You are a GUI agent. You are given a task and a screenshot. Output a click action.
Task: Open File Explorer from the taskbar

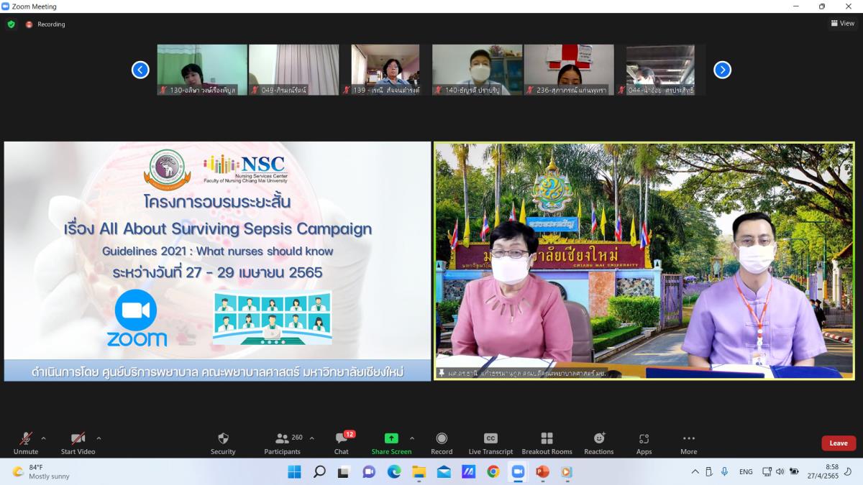[x=419, y=472]
